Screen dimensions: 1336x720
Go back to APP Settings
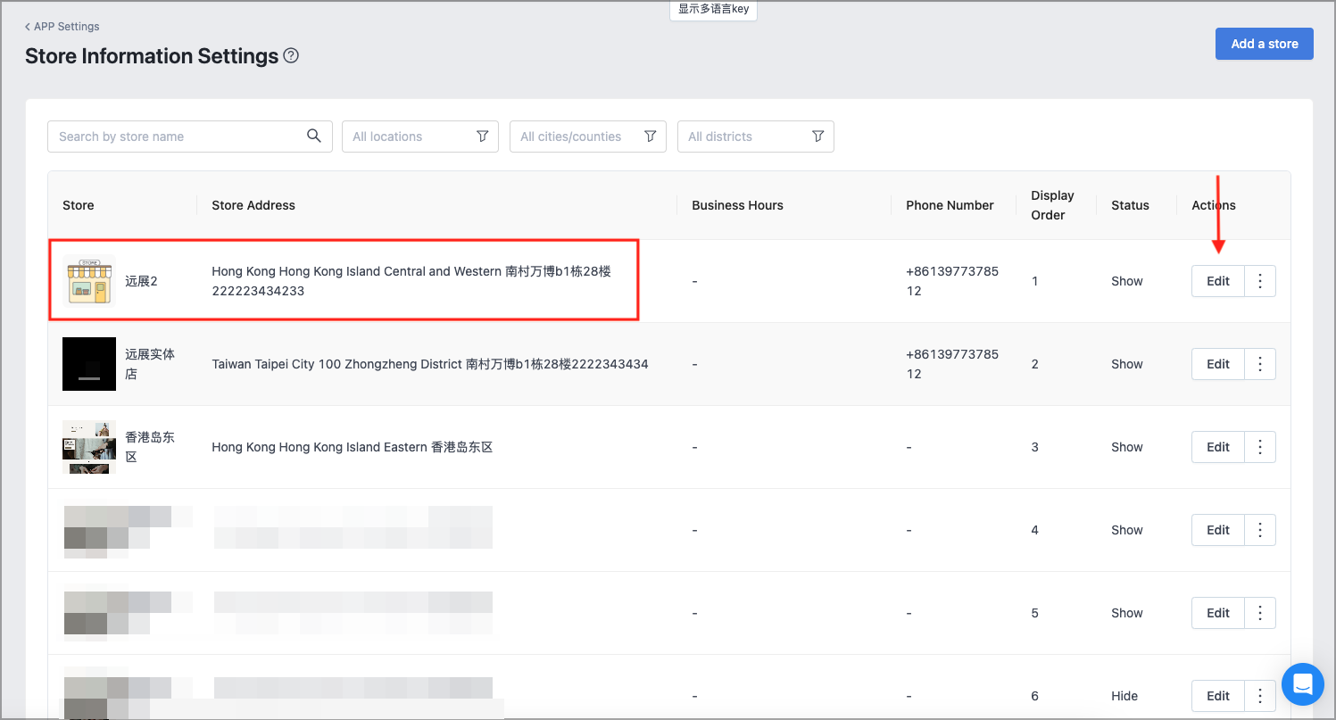click(62, 27)
